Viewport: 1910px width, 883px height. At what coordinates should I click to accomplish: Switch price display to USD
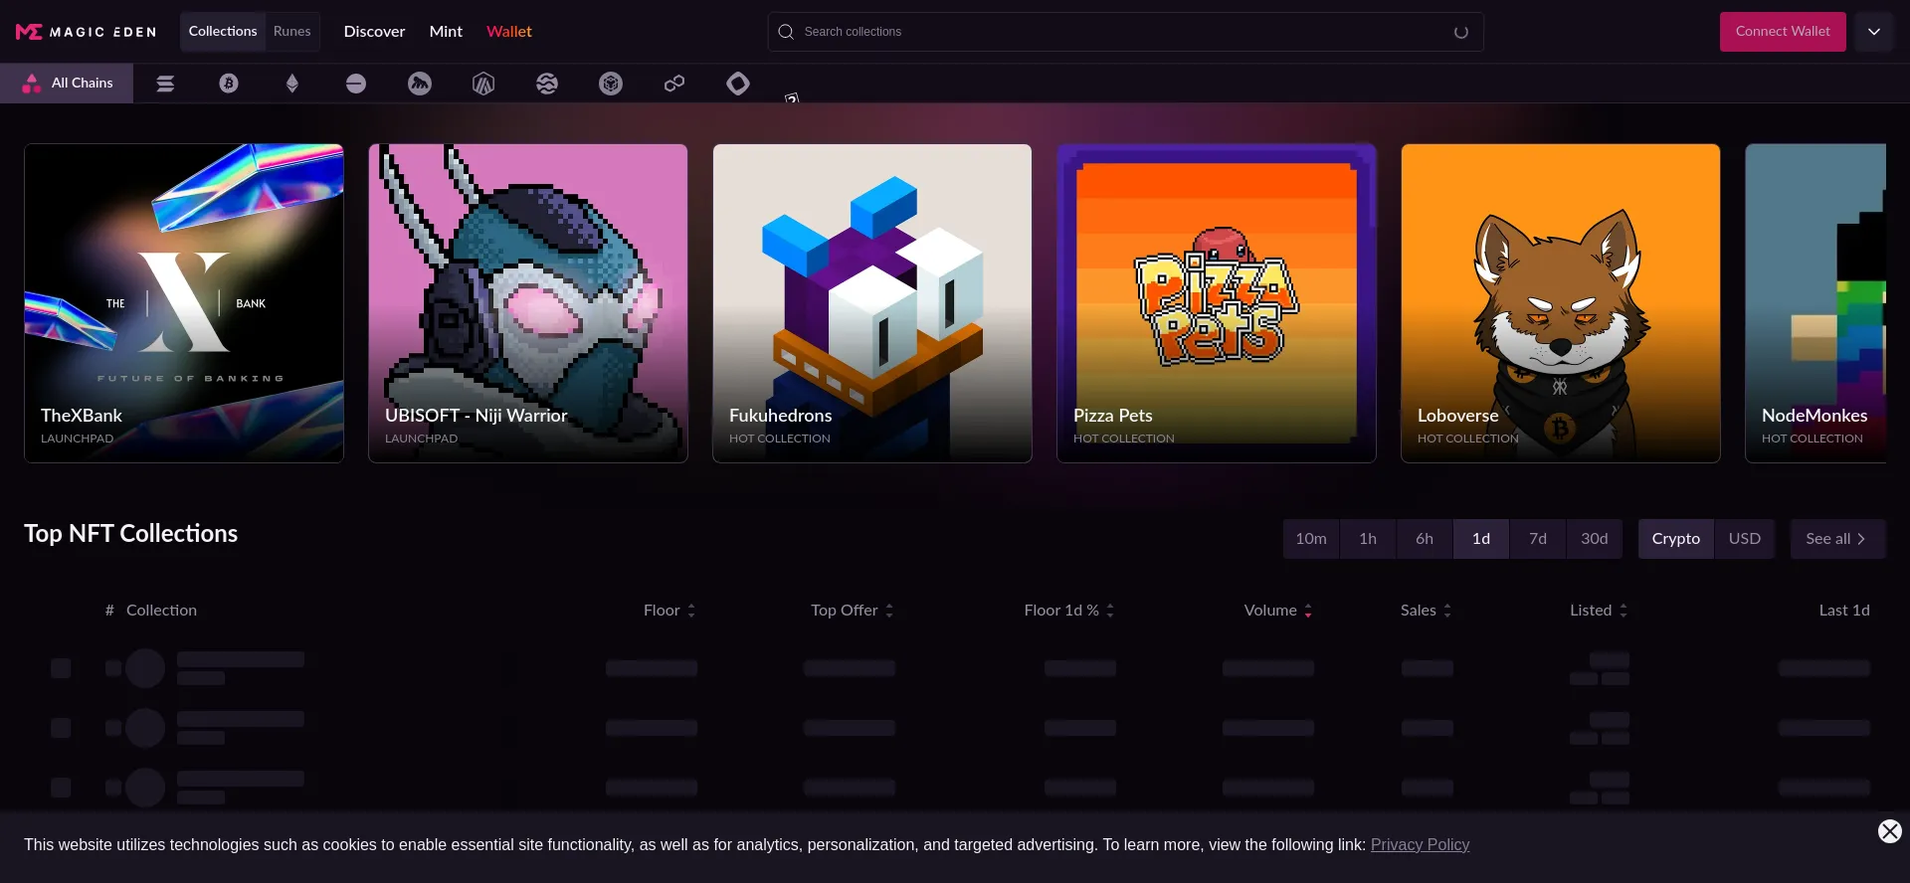coord(1744,539)
